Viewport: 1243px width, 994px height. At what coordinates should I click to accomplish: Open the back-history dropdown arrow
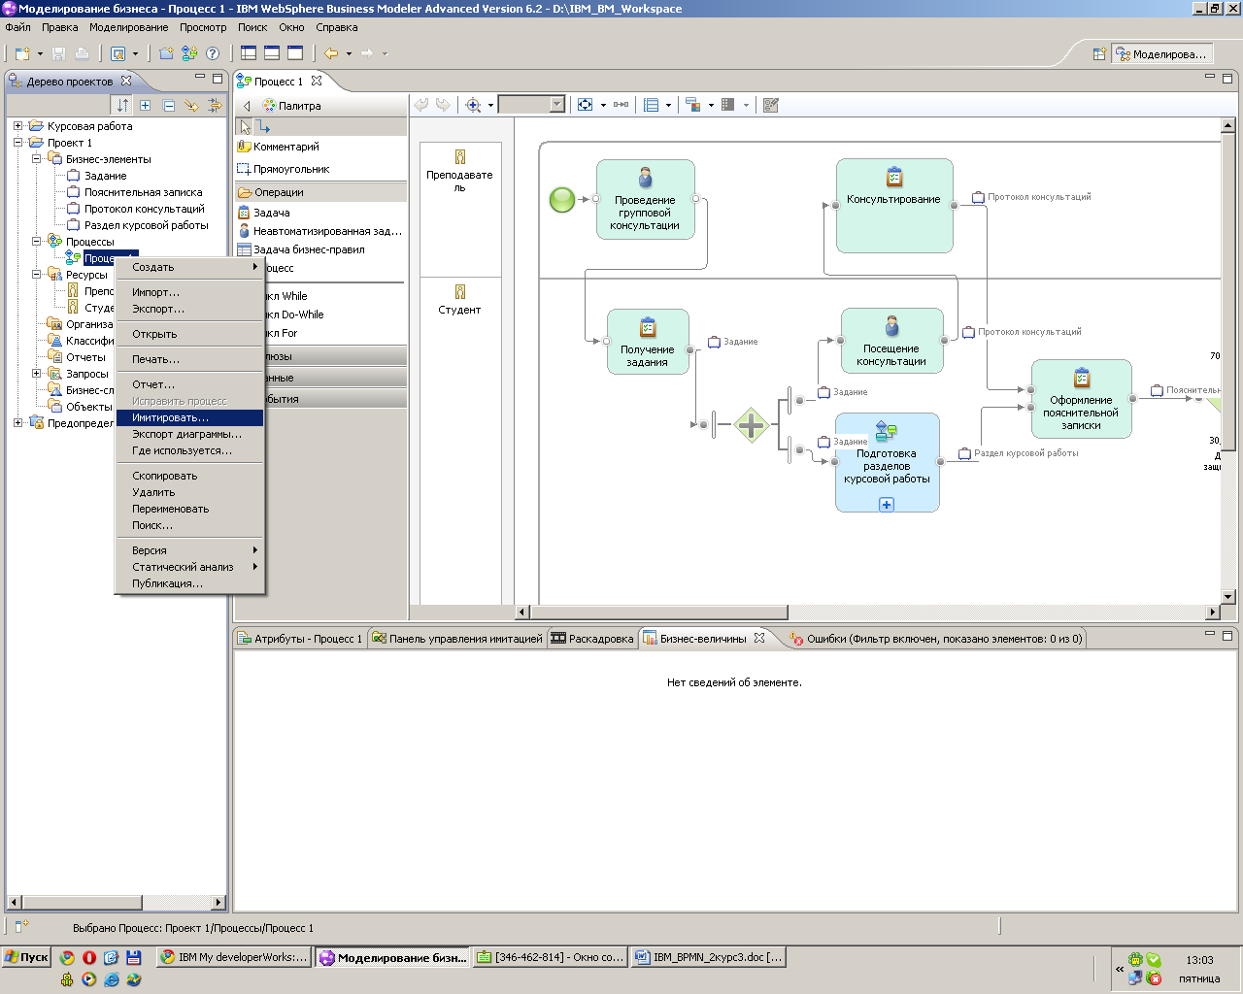click(x=349, y=54)
